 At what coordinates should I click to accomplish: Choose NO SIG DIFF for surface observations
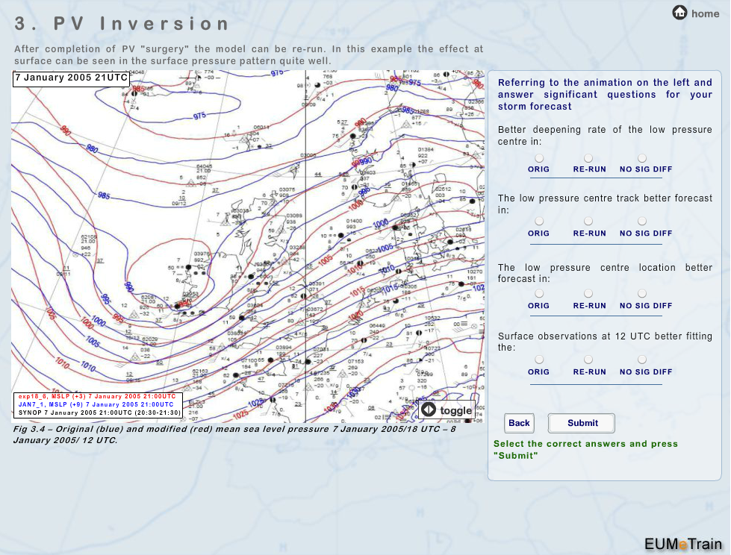coord(642,360)
